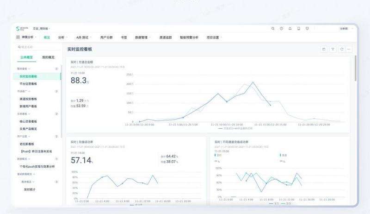Open the more options ellipsis button
Screen dimensions: 370x214
(x=349, y=49)
